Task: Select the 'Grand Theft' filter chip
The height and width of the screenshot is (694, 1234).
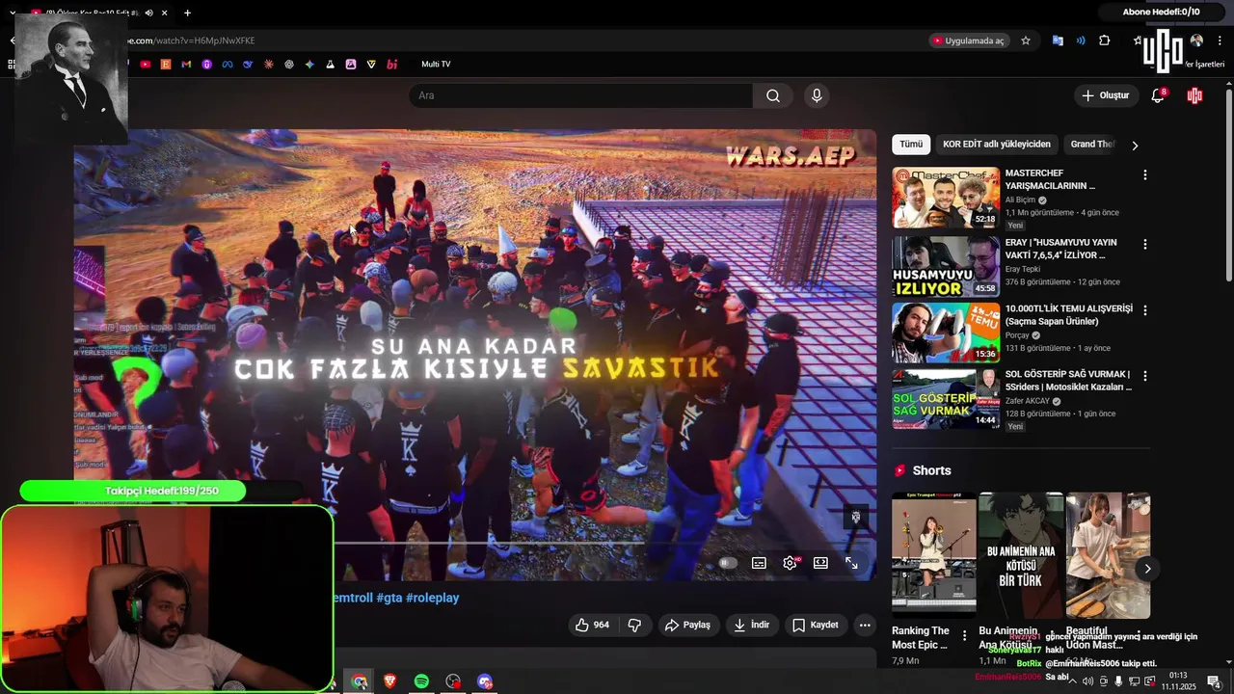Action: [1092, 145]
